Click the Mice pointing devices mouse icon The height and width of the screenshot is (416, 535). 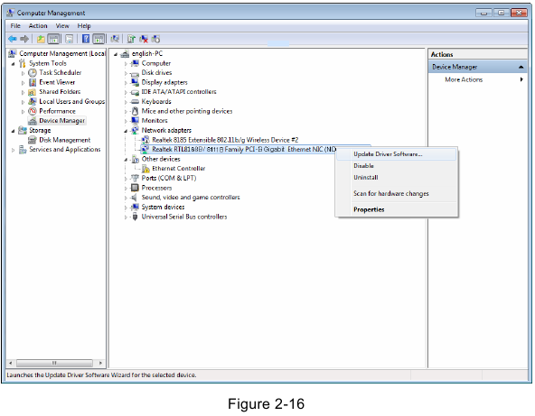[136, 111]
